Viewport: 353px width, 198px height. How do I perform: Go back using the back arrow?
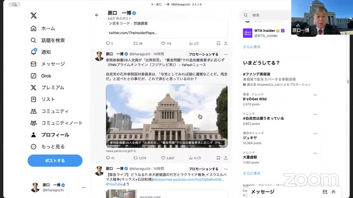click(97, 15)
